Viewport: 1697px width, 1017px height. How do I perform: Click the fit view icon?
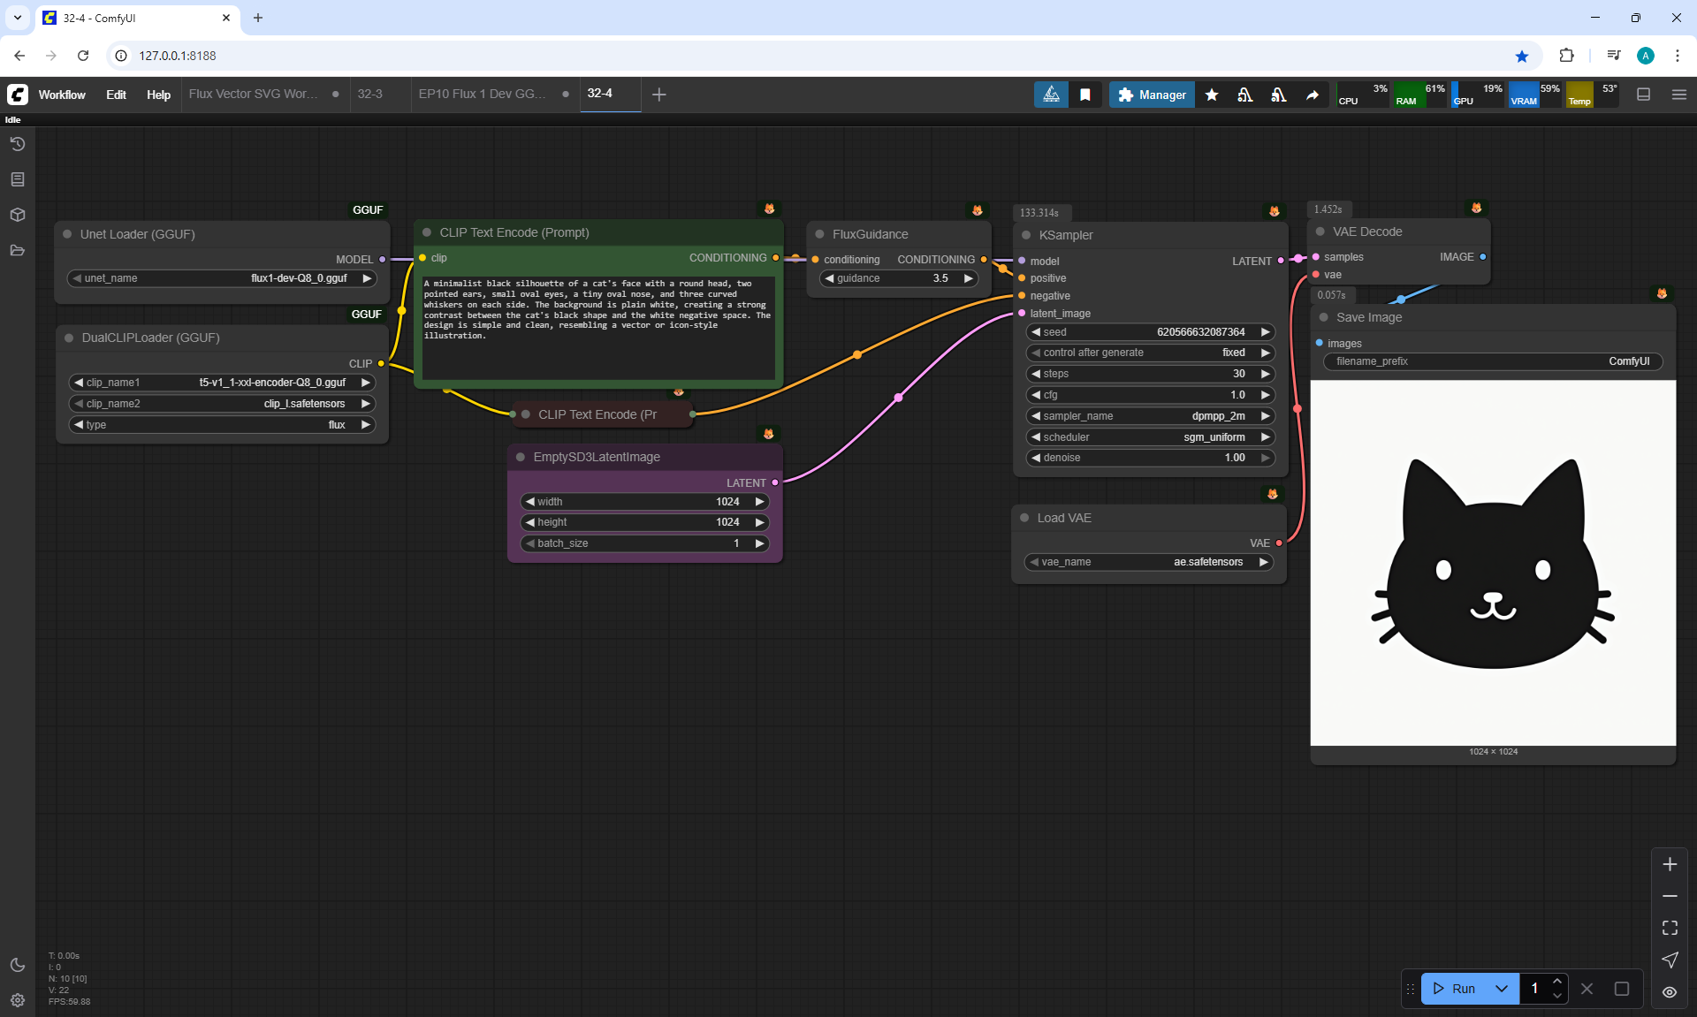1670,928
